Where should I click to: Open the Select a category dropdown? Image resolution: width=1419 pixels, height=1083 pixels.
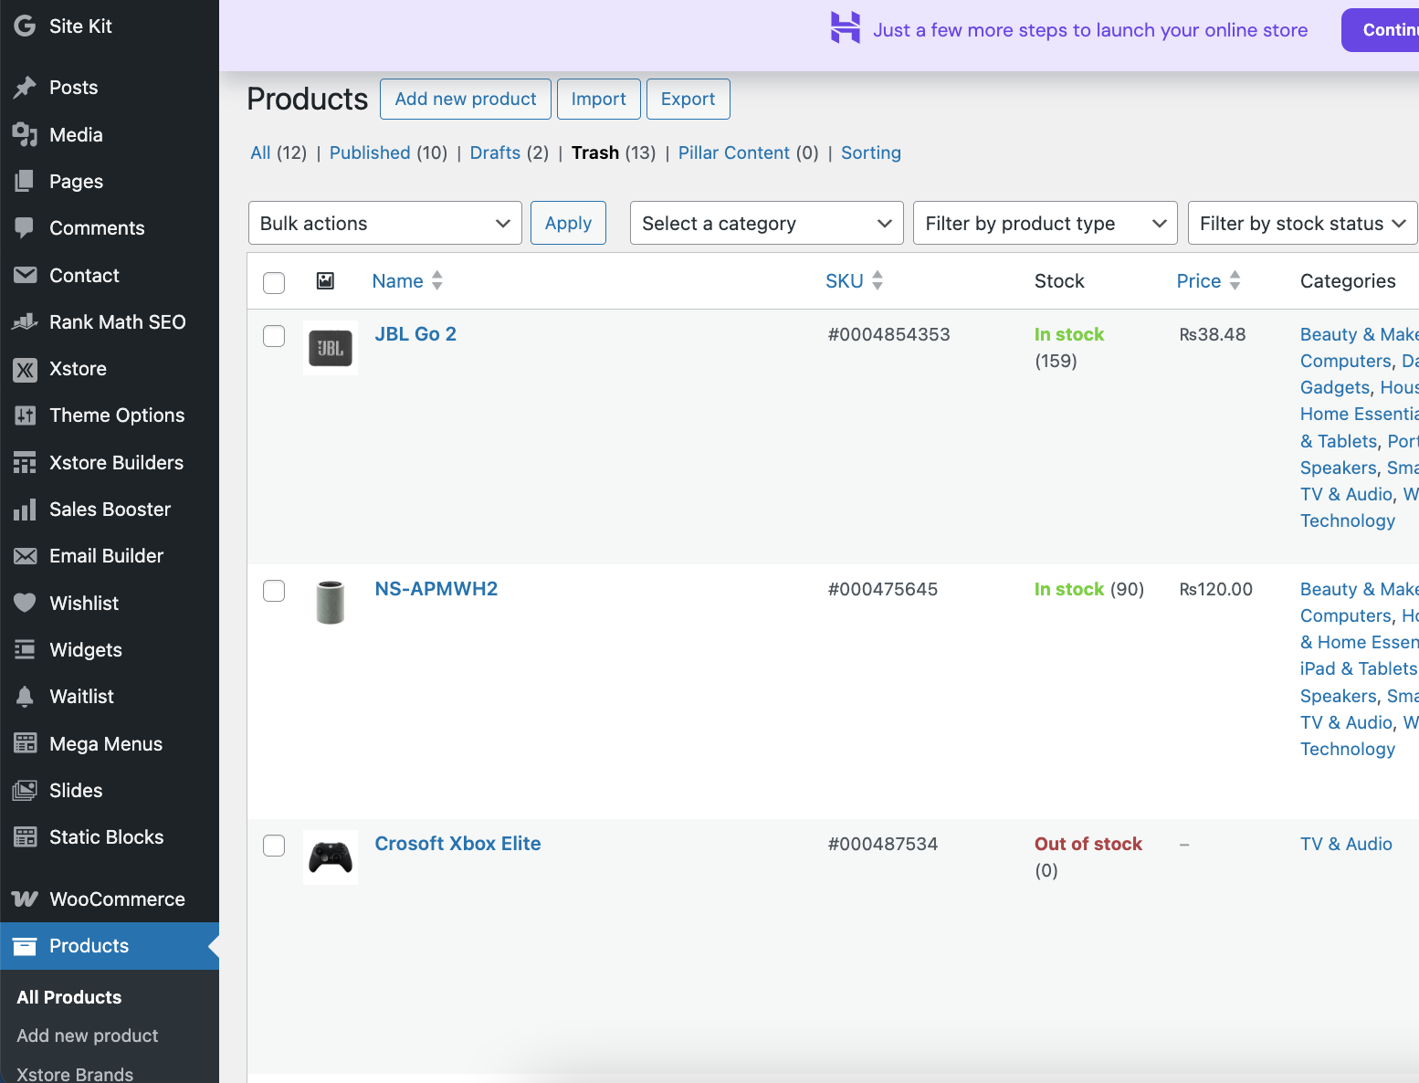pos(766,223)
